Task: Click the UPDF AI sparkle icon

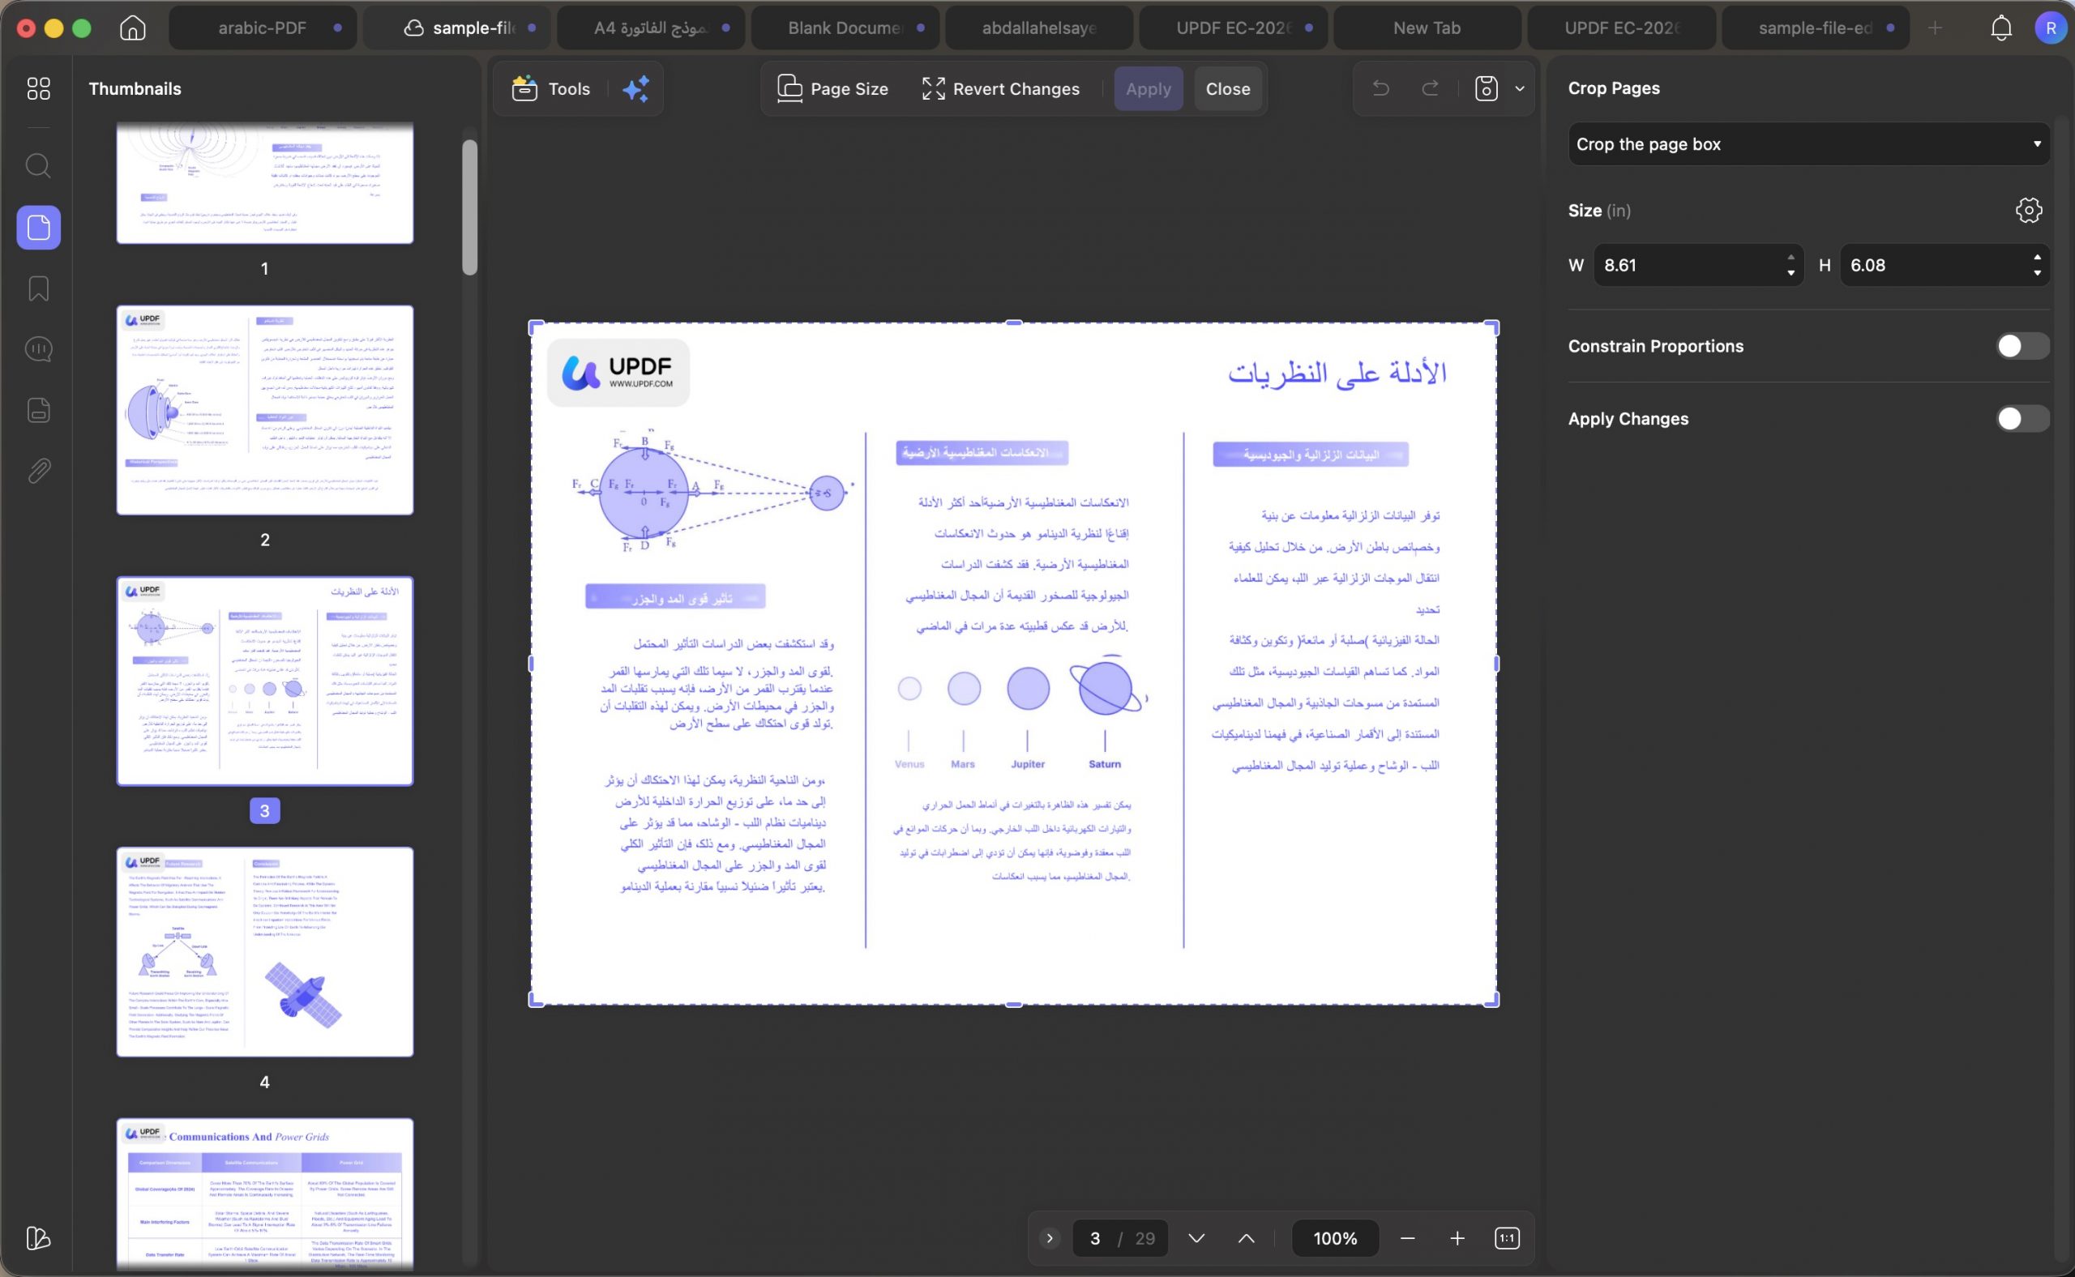Action: 635,88
